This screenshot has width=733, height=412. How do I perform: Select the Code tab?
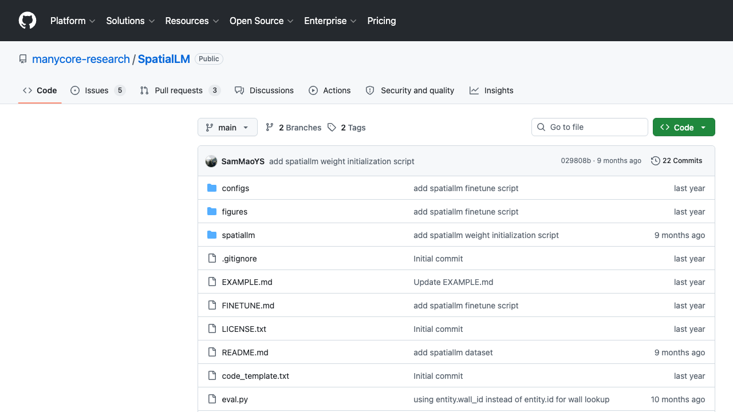(40, 90)
